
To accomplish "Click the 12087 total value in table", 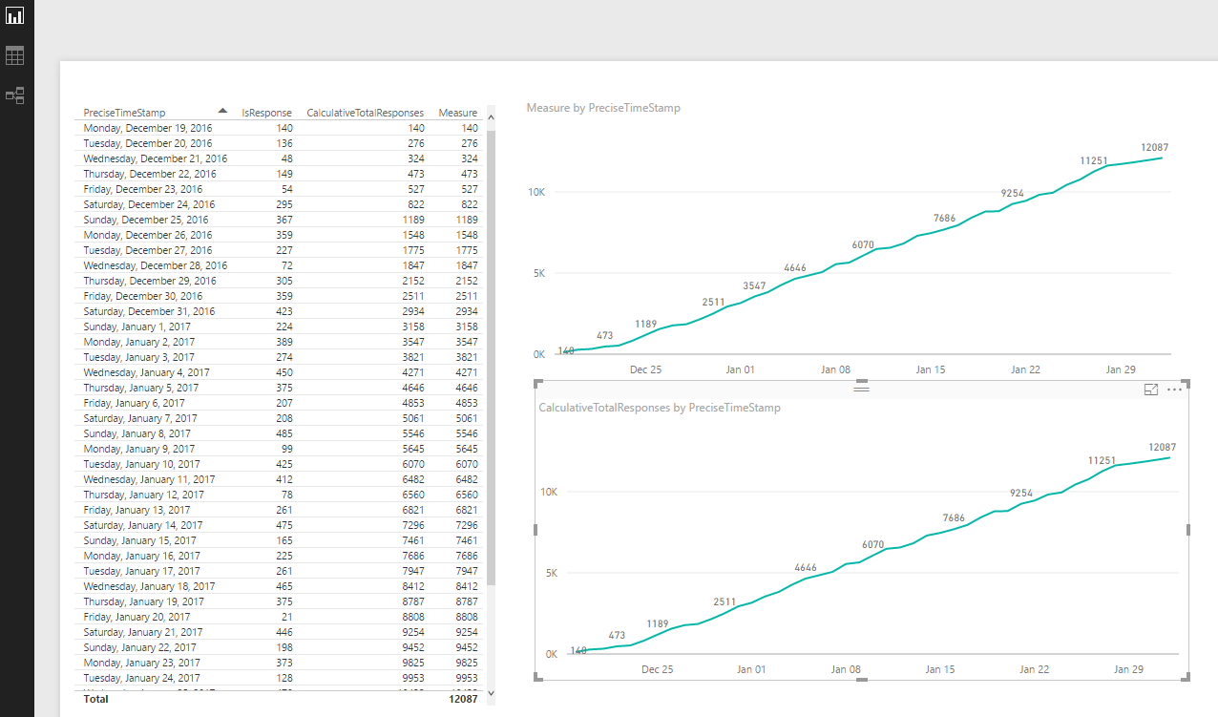I will [x=463, y=699].
